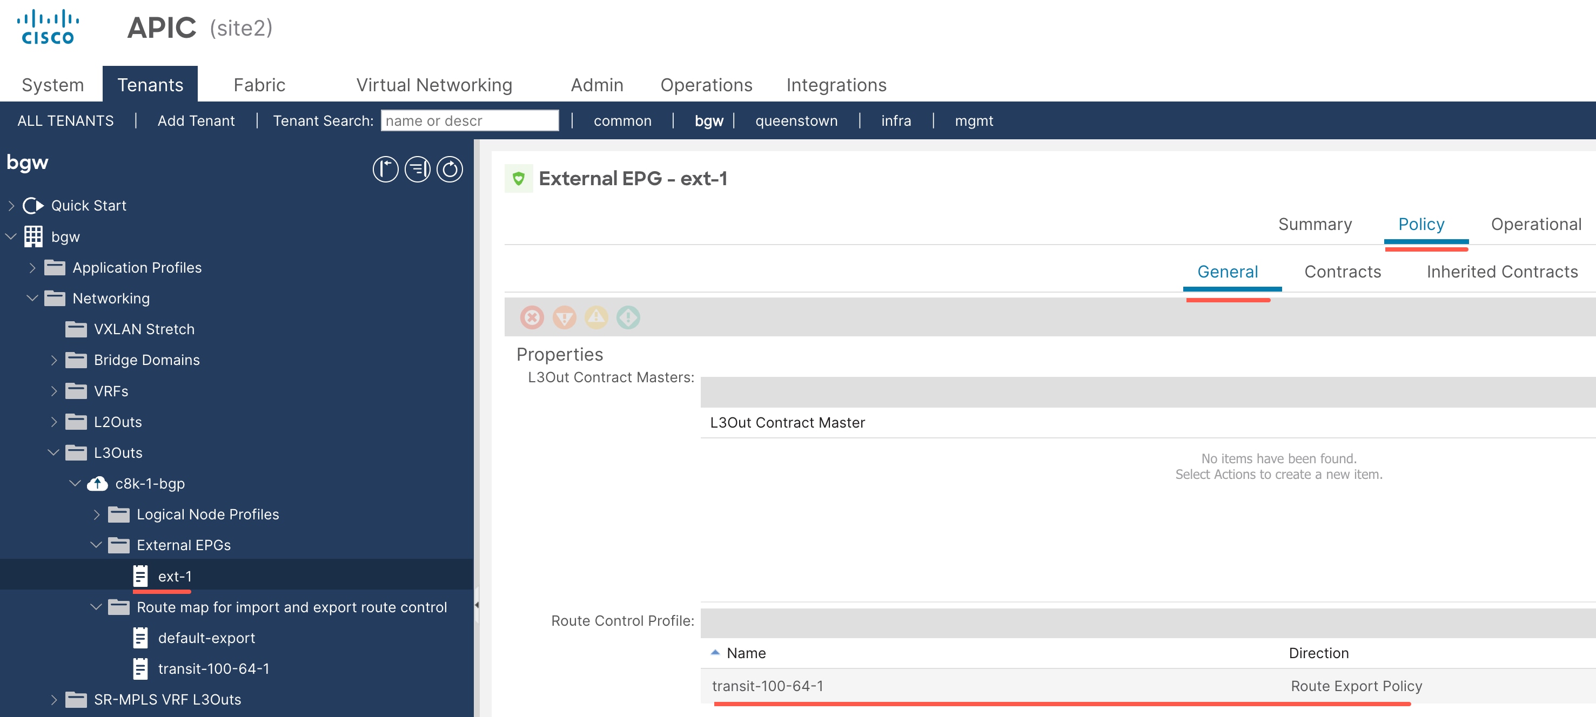Switch to the Operational tab

tap(1536, 224)
